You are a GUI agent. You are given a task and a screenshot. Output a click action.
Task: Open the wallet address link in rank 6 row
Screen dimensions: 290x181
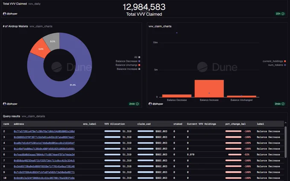click(x=44, y=155)
